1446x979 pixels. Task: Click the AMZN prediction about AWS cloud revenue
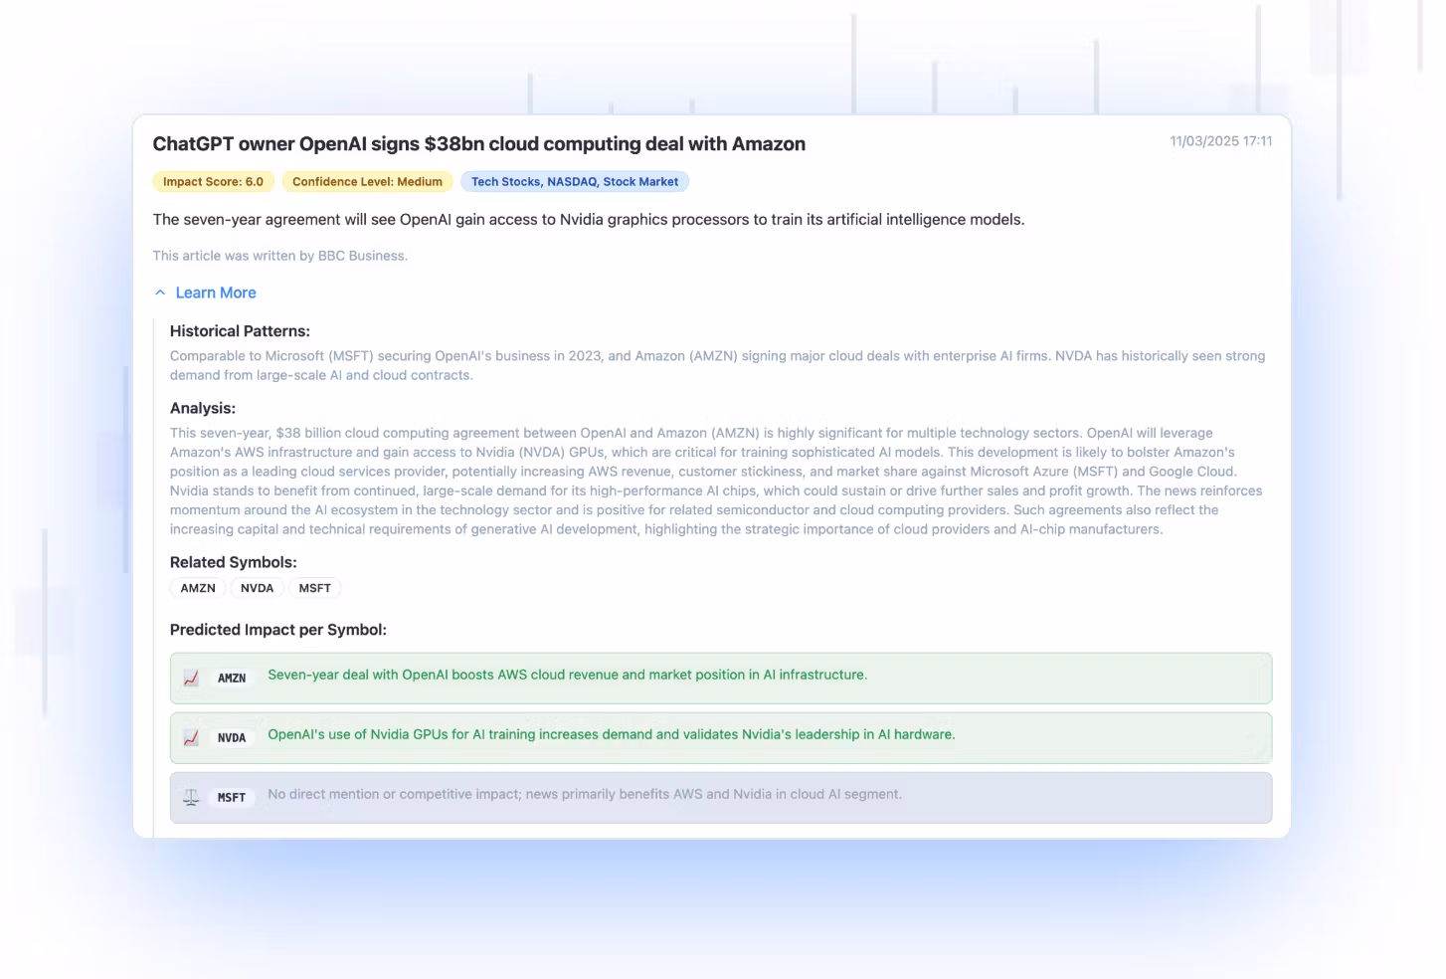[x=568, y=675]
